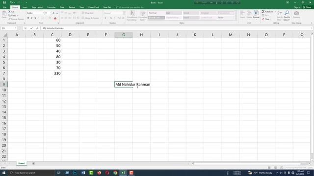The width and height of the screenshot is (314, 176).
Task: Switch to the Page Layout tab
Action: click(x=37, y=7)
